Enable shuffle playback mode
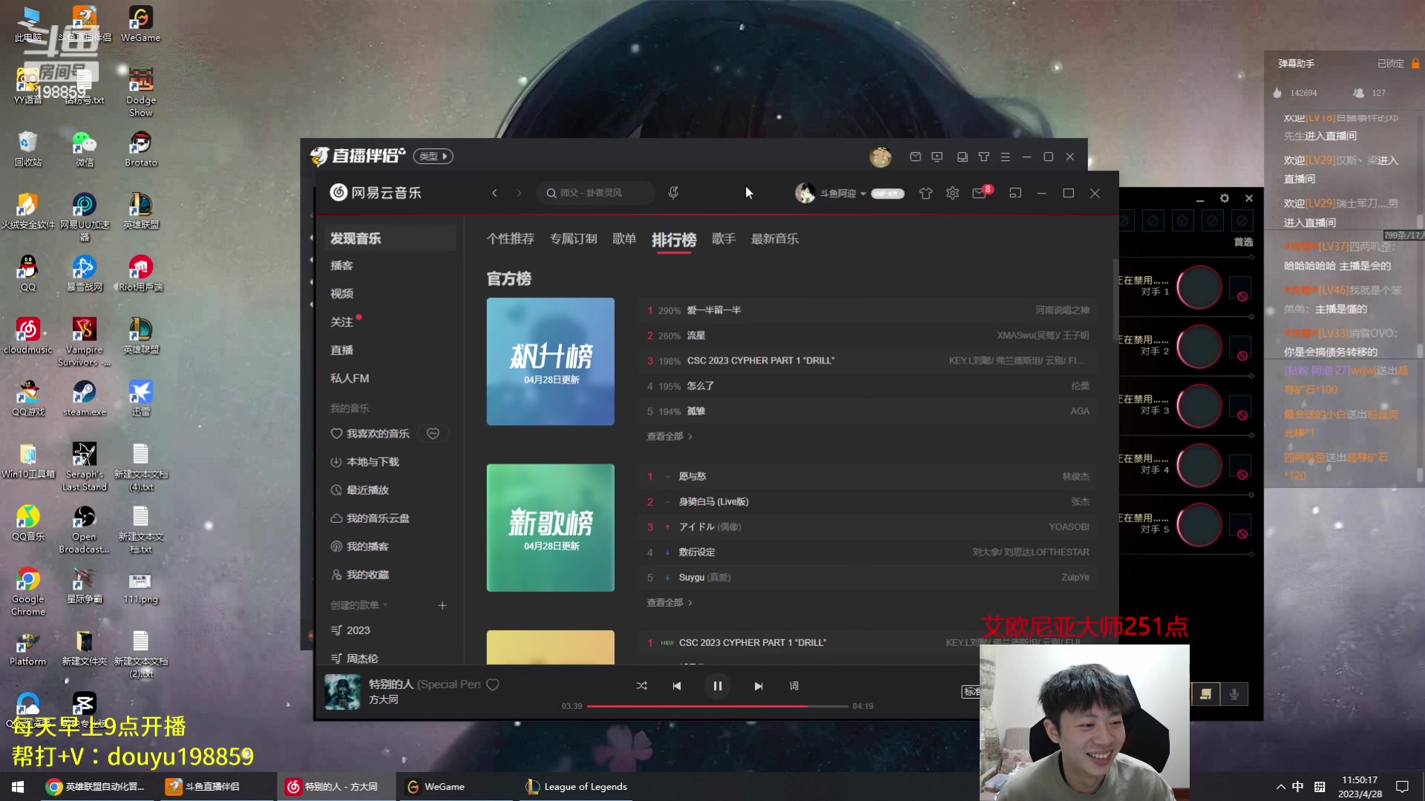 [x=643, y=686]
